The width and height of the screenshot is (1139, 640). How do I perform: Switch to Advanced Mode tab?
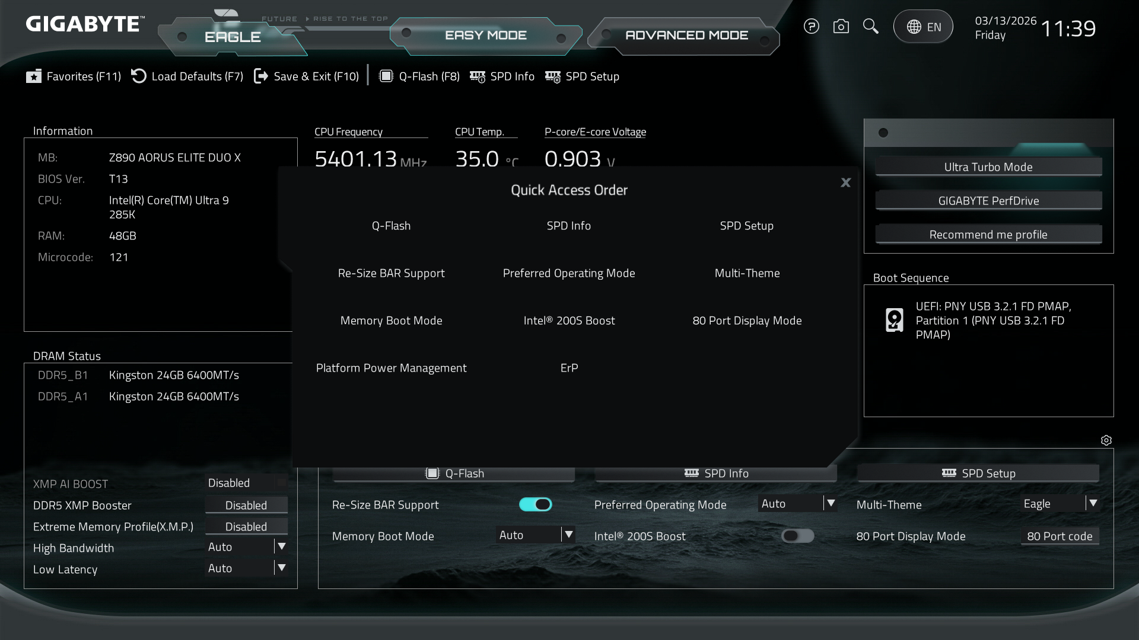tap(686, 36)
